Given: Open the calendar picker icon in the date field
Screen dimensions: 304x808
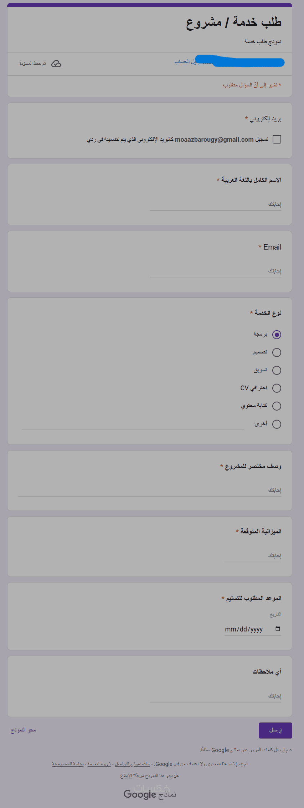Looking at the screenshot, I should point(278,629).
